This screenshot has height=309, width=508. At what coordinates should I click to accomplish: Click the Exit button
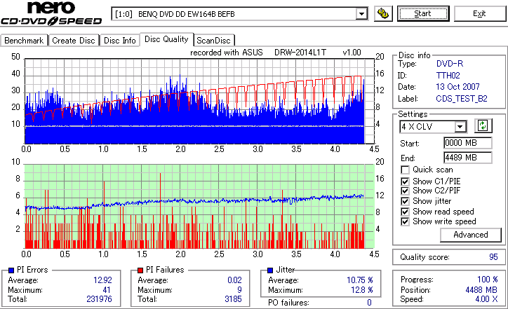click(x=479, y=13)
